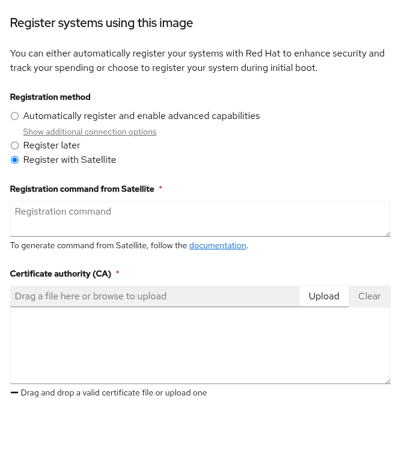Focus the certificate authority text area
Image resolution: width=399 pixels, height=452 pixels.
click(x=199, y=345)
